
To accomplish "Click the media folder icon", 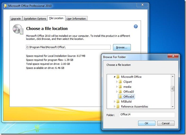I will [x=120, y=87].
